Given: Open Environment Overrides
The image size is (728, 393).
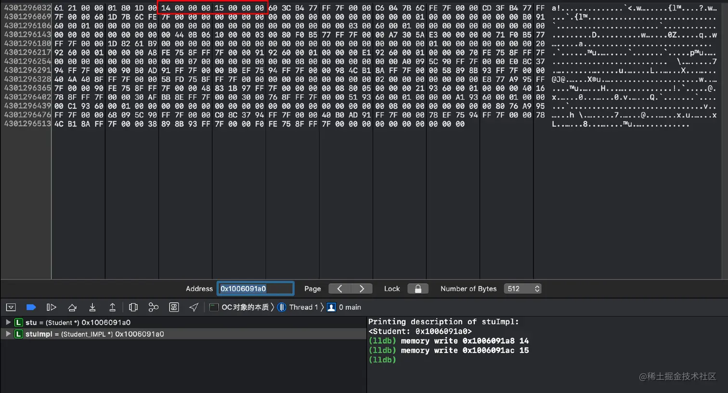Looking at the screenshot, I should pos(174,307).
